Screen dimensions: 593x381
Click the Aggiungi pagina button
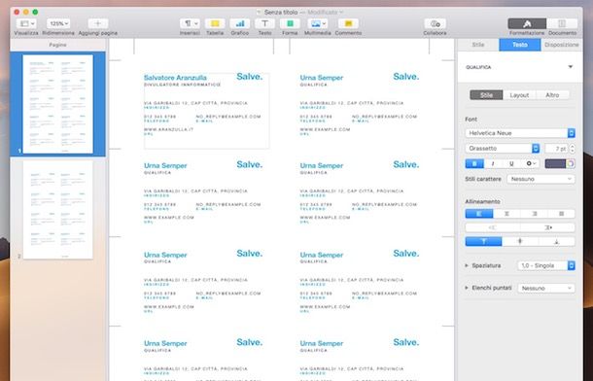point(98,23)
